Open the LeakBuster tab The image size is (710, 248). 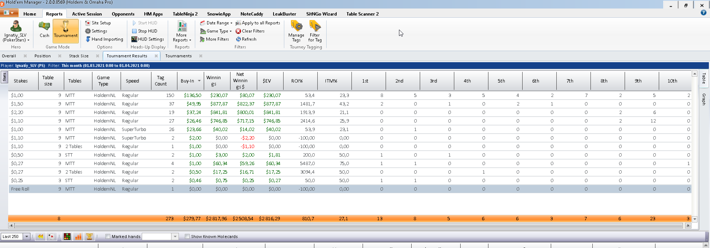tap(284, 14)
